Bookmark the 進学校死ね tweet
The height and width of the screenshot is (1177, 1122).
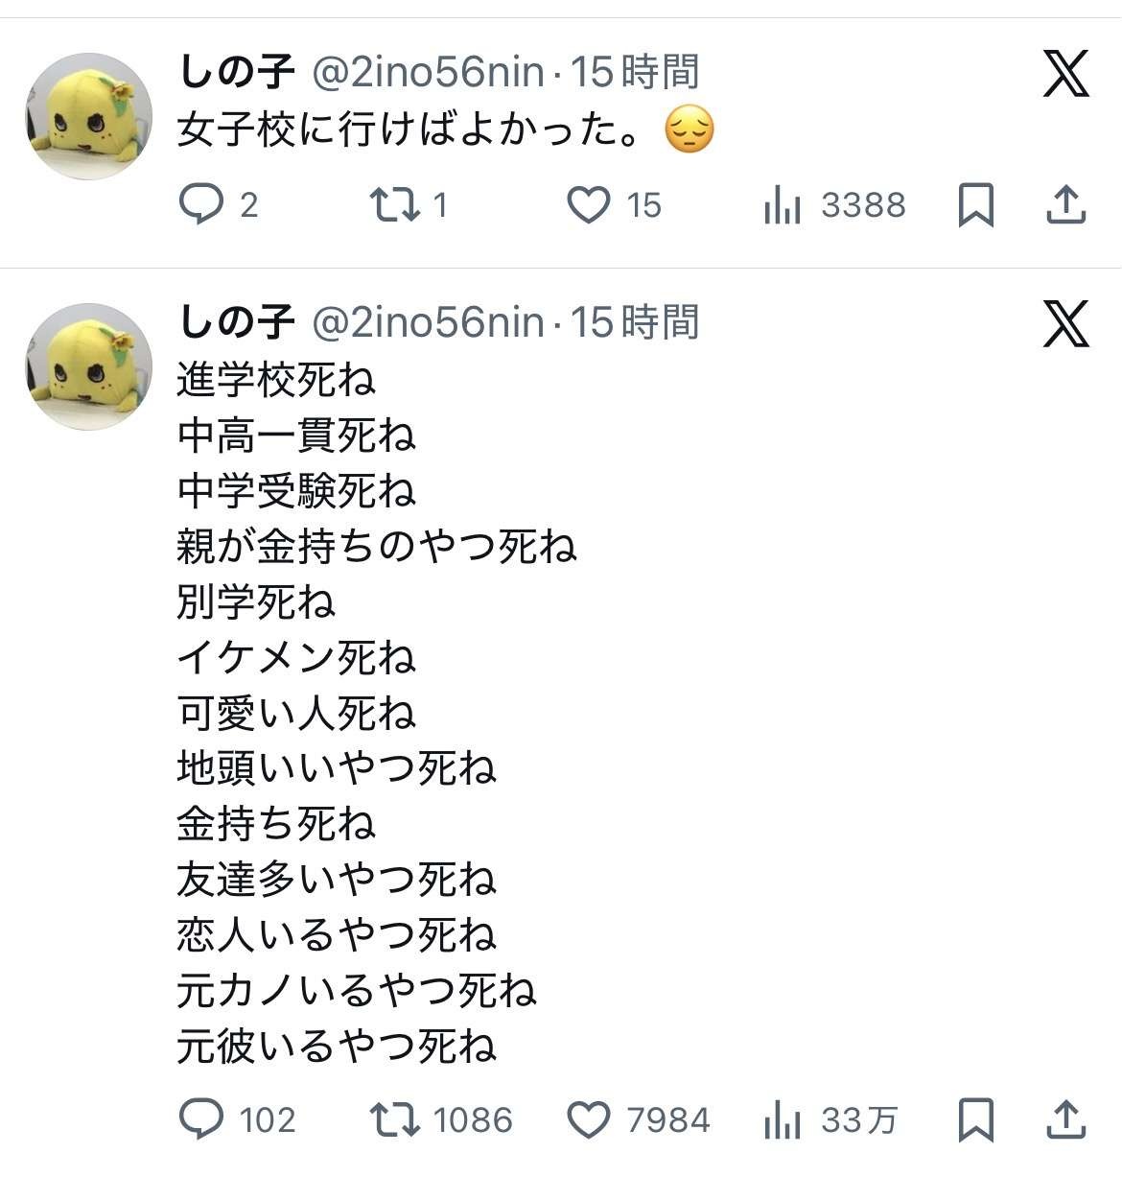tap(976, 1119)
